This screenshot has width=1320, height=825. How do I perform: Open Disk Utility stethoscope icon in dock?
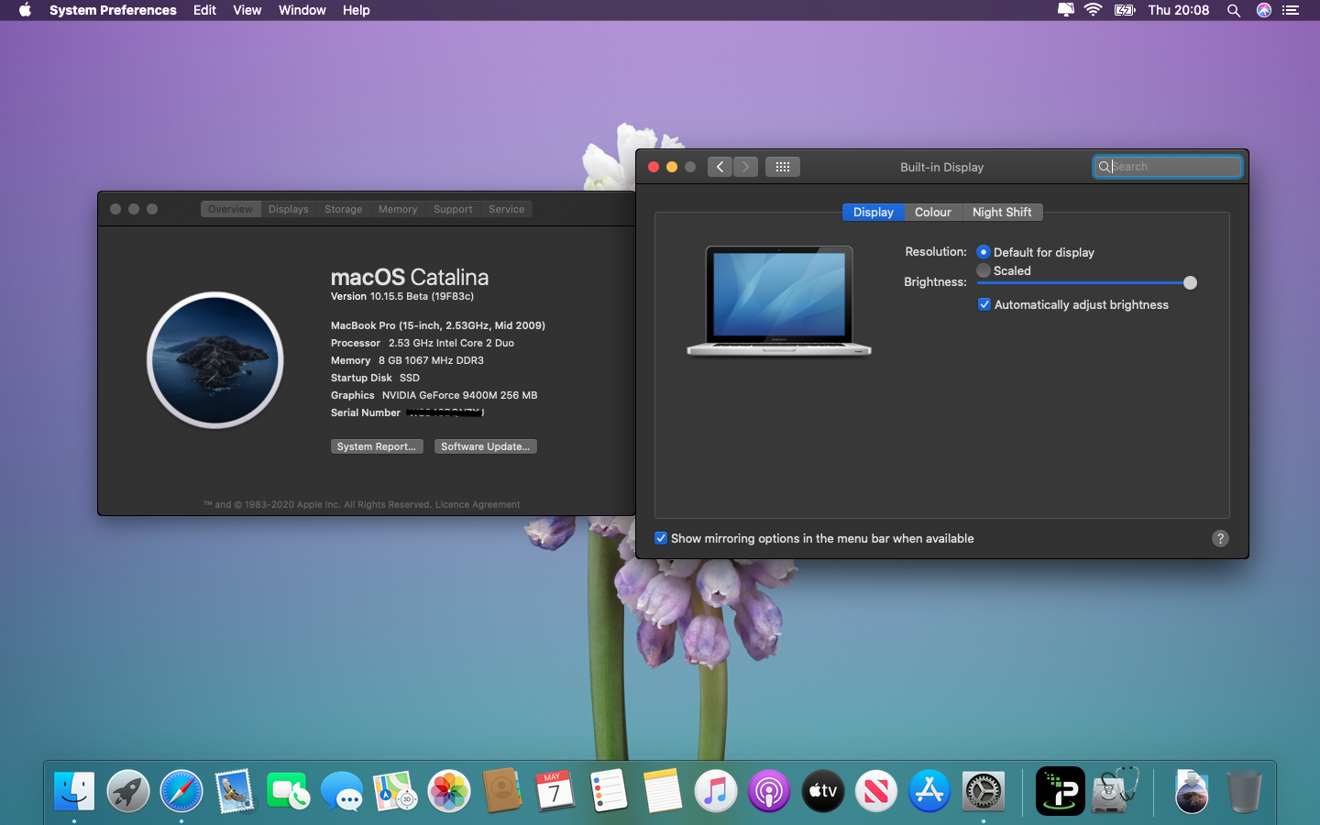point(1115,790)
